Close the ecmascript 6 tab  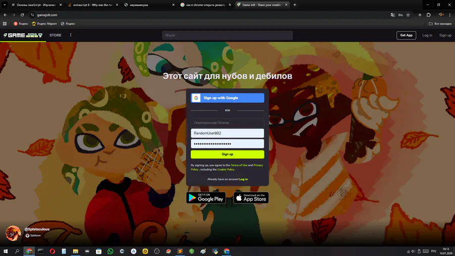(117, 5)
